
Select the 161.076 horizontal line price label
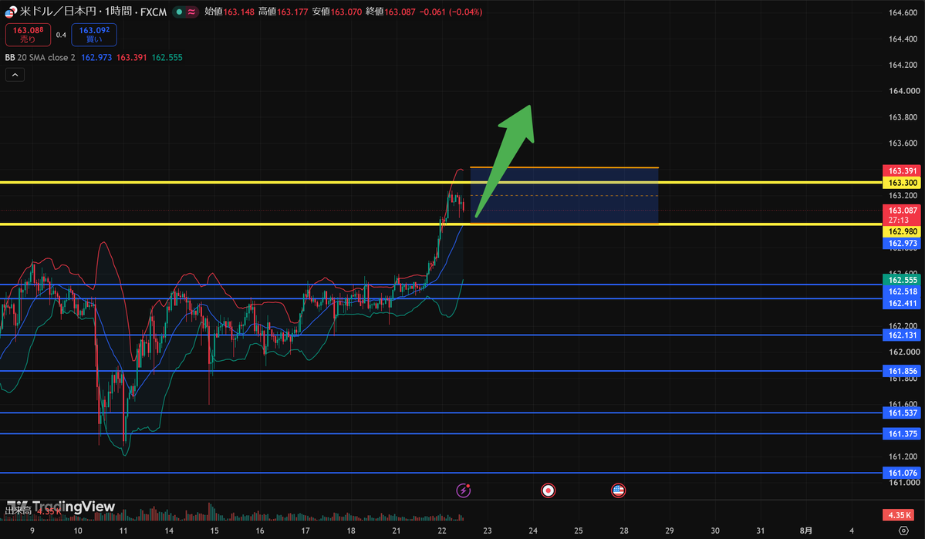[x=902, y=473]
